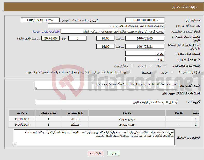Screen dimensions: 204x160
Task: Click the شماره نیاز field 1104005014000017
Action: 144,20
